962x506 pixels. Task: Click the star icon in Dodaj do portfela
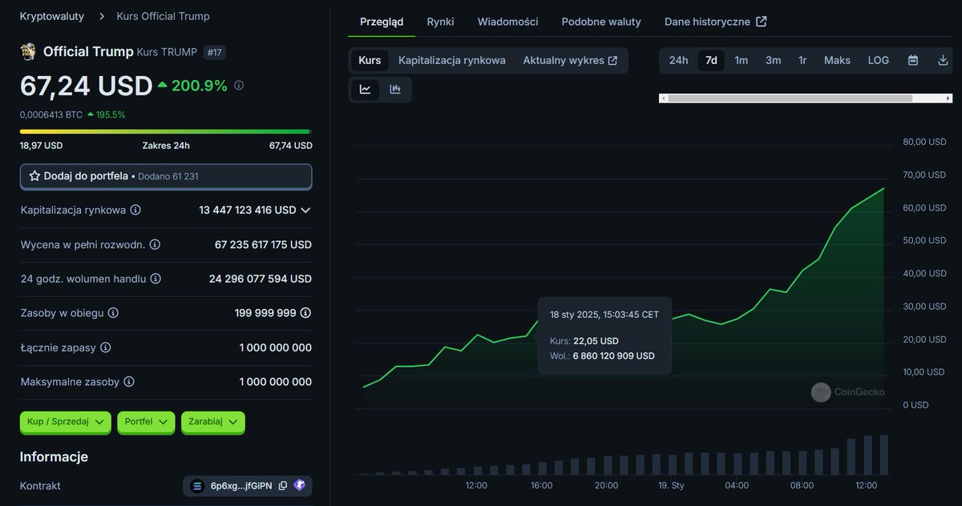(x=34, y=176)
